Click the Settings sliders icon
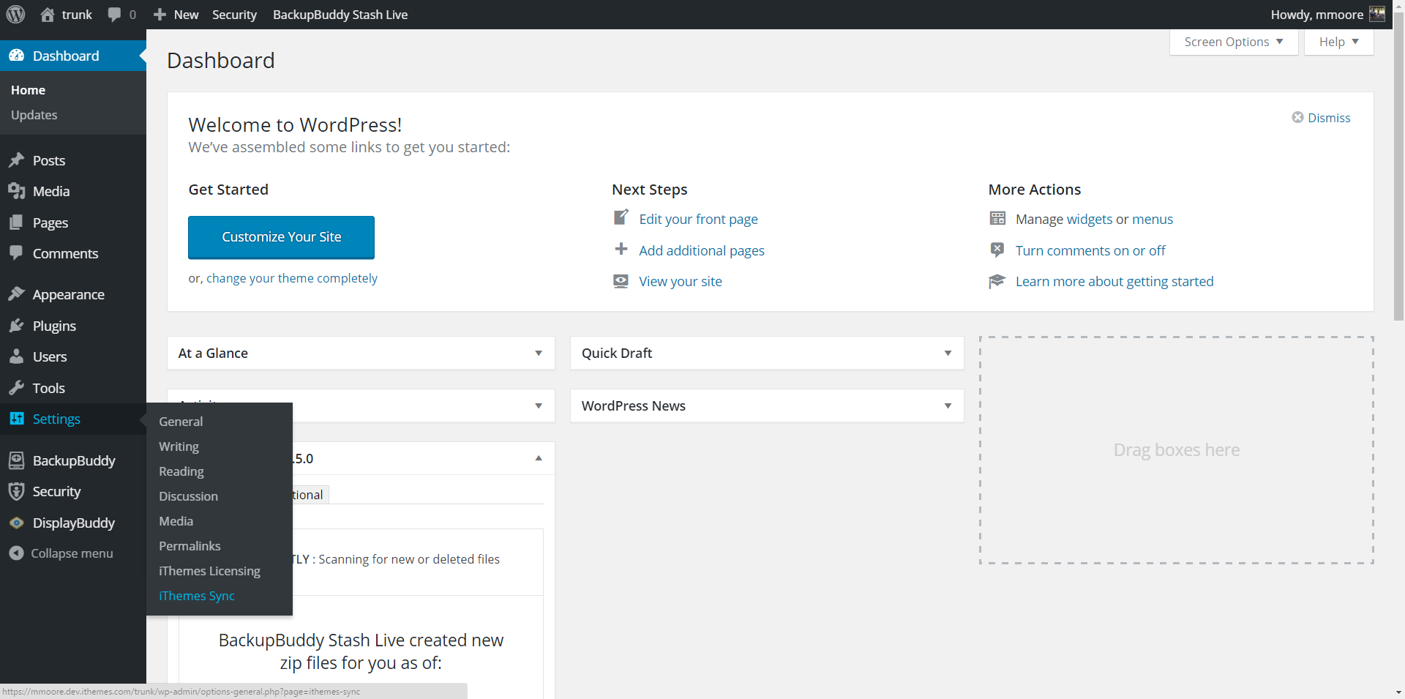 [x=16, y=419]
